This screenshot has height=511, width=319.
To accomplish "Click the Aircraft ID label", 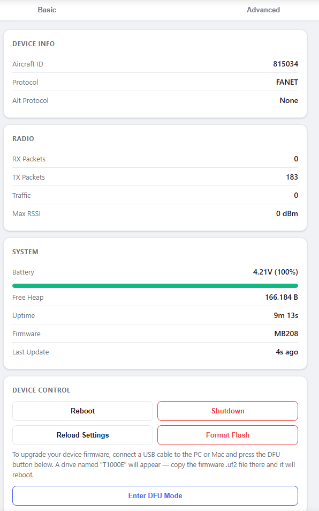I will [x=28, y=64].
